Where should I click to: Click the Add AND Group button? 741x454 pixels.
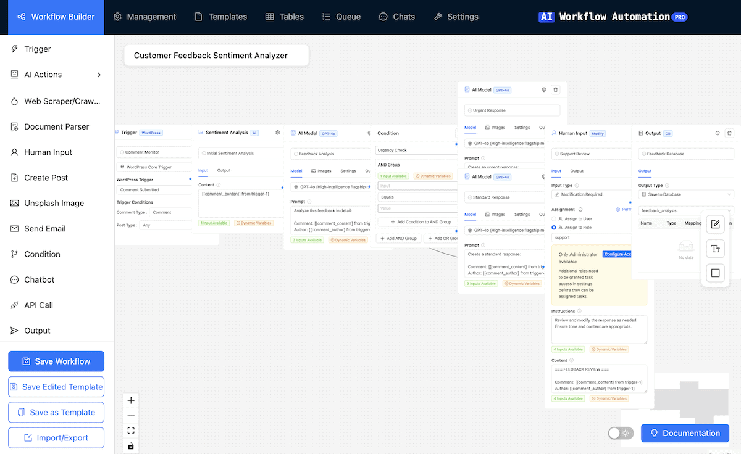coord(398,238)
